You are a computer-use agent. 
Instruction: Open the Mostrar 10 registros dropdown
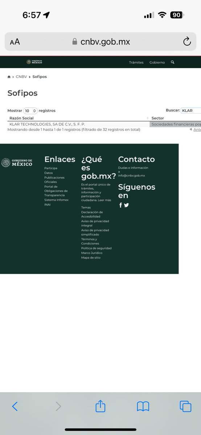(30, 111)
